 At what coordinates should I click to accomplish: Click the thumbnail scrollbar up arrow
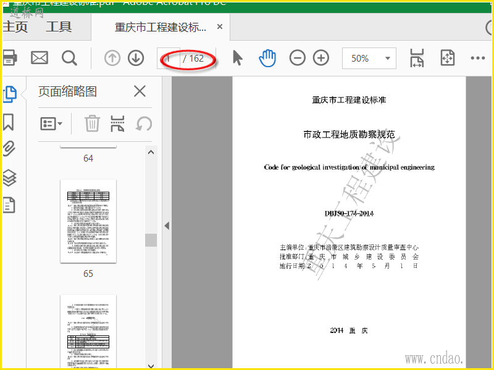[151, 152]
